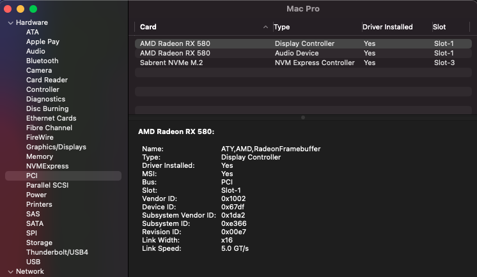Screen dimensions: 477x277
Task: Open Bluetooth in the Hardware list
Action: pos(42,61)
